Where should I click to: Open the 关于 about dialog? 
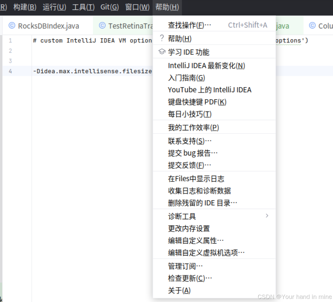178,290
